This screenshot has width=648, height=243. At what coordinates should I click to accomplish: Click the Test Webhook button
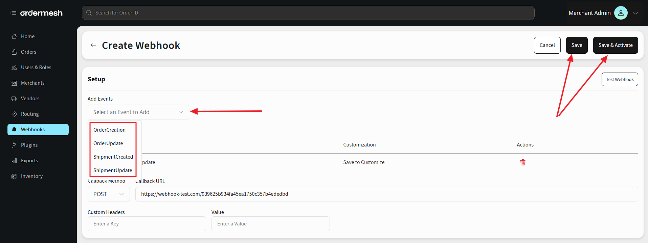tap(620, 79)
